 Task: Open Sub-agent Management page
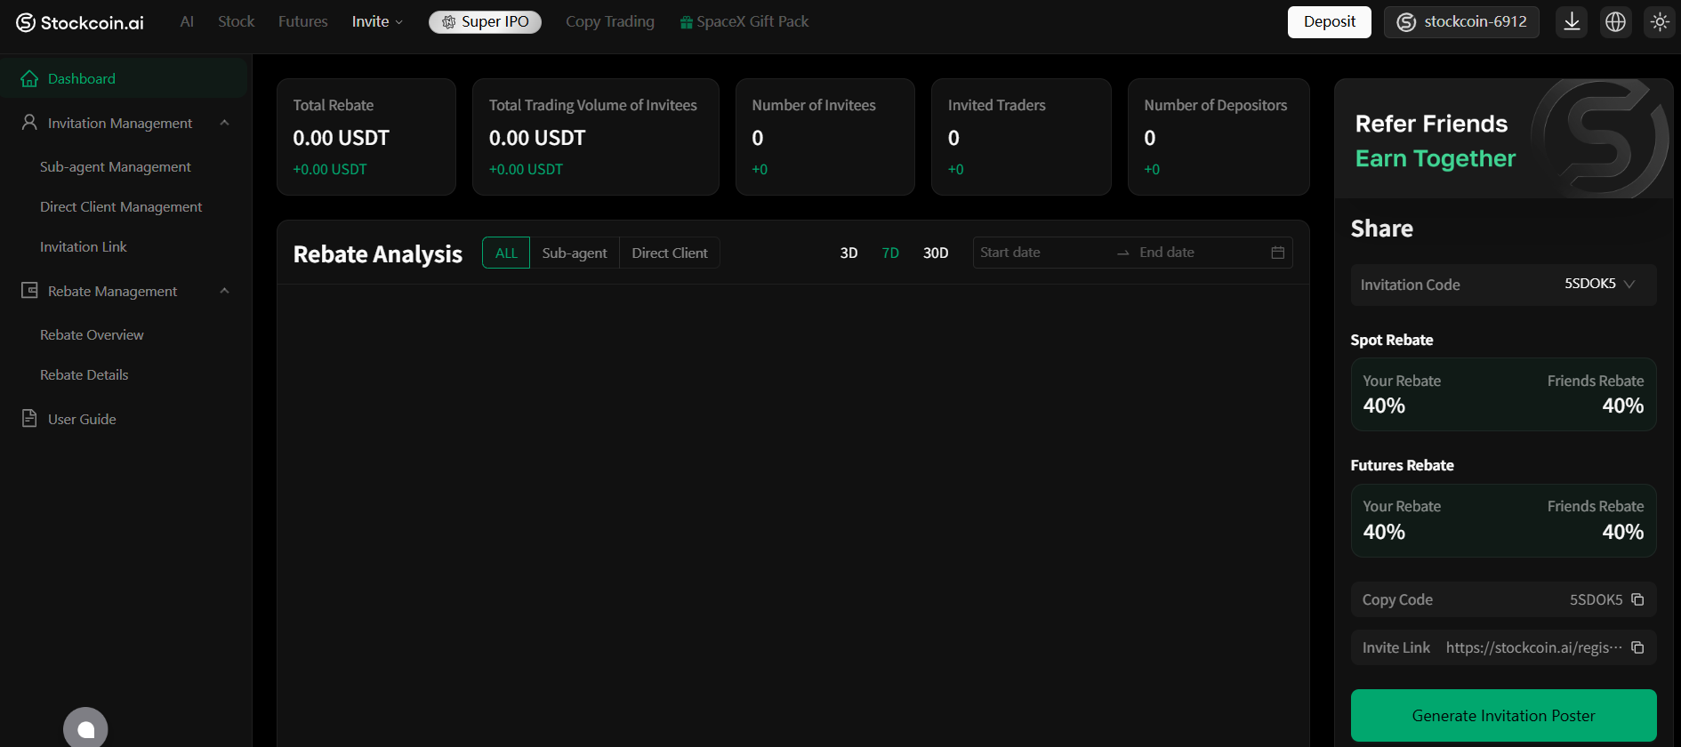[x=116, y=166]
